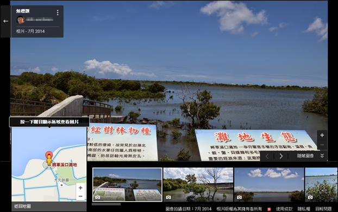Zoom in on the main photo
Image resolution: width=338 pixels, height=212 pixels.
(x=322, y=135)
